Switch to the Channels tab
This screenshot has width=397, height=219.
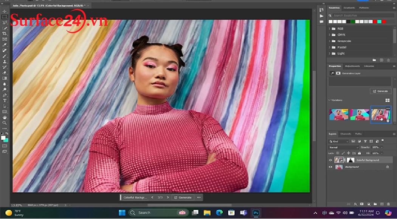(x=346, y=134)
